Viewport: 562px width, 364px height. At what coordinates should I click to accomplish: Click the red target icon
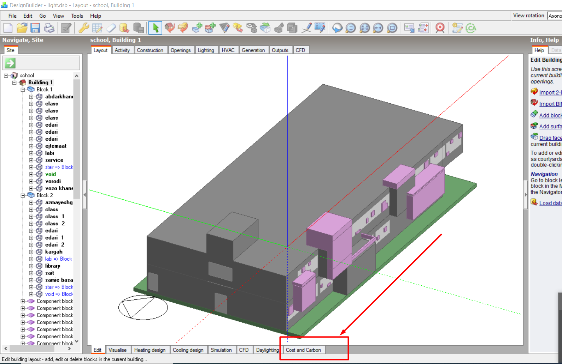click(x=440, y=28)
